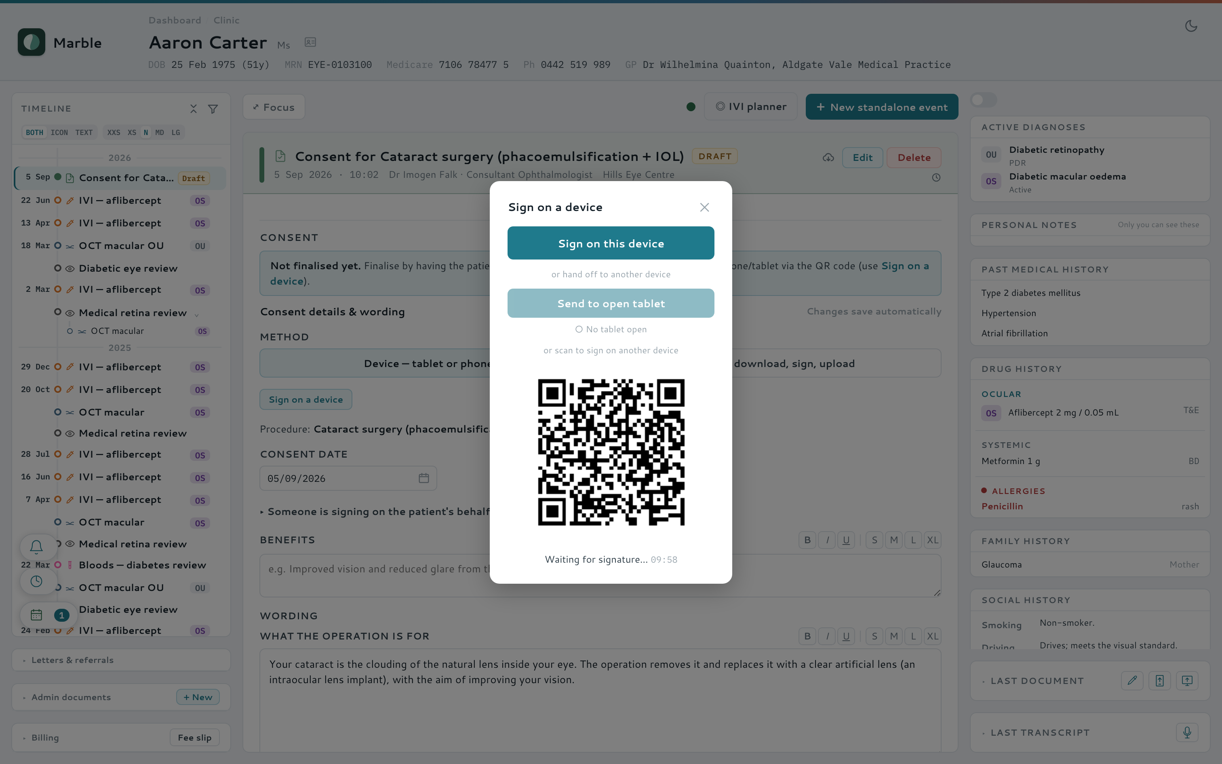Open the Consent for Cata... draft timeline entry
This screenshot has height=764, width=1222.
(x=120, y=178)
